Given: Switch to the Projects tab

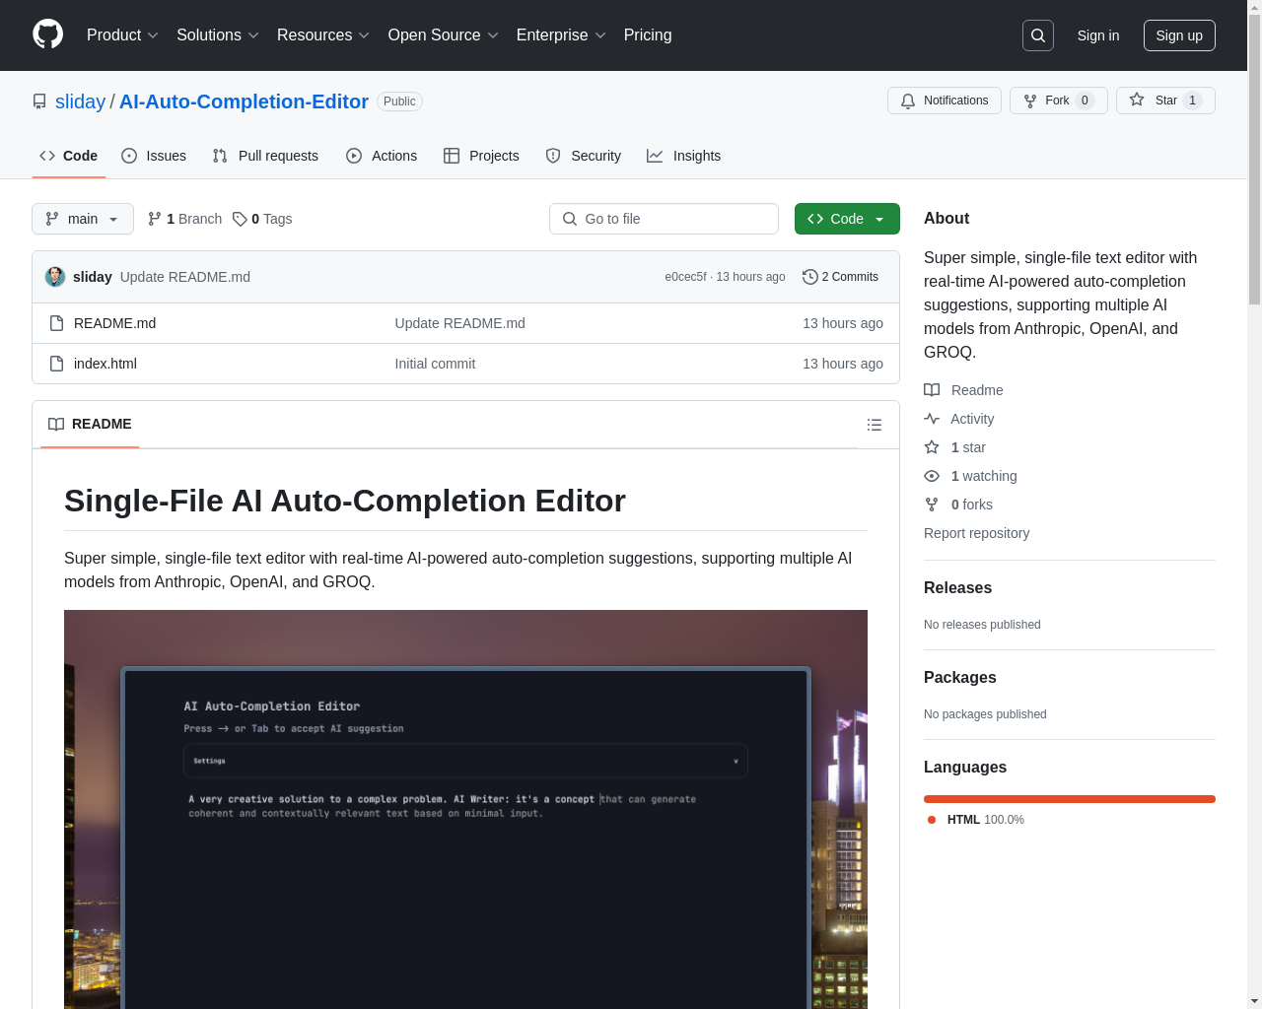Looking at the screenshot, I should [x=481, y=156].
